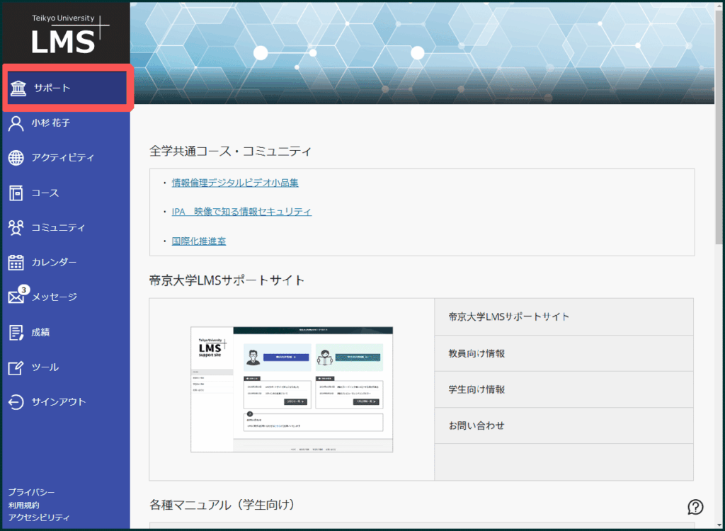The image size is (725, 531).
Task: Select お問い合わせ in the support list
Action: point(564,426)
